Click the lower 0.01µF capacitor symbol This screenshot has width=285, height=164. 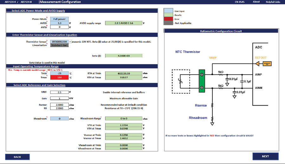tap(234, 92)
